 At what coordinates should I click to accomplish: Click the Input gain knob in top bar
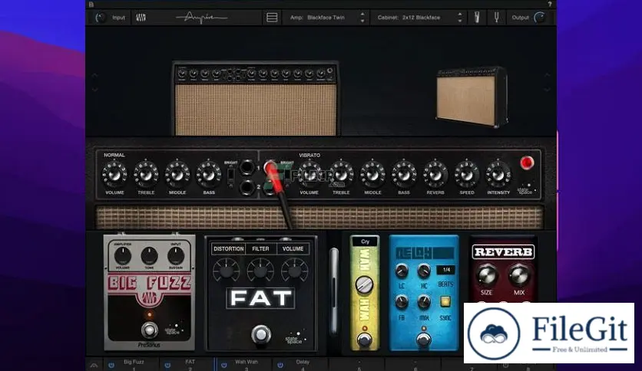(100, 18)
